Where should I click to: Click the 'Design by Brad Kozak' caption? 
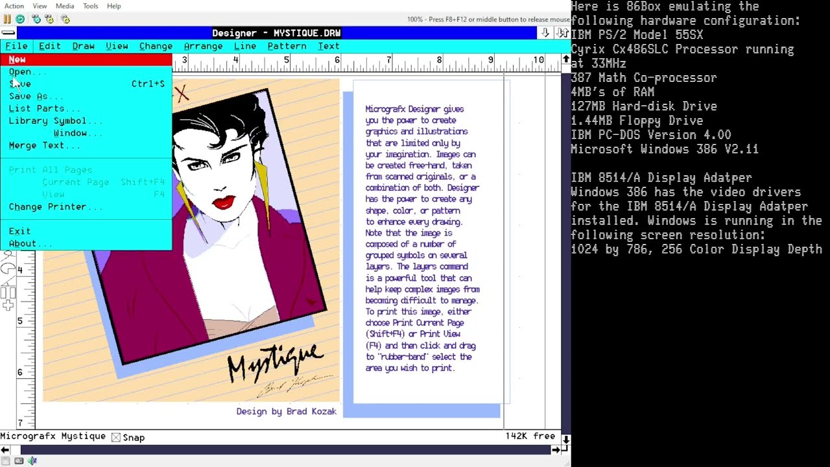click(x=286, y=411)
